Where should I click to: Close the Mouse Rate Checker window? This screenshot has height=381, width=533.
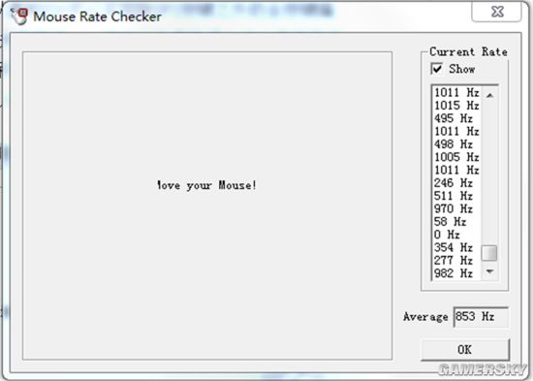(496, 13)
